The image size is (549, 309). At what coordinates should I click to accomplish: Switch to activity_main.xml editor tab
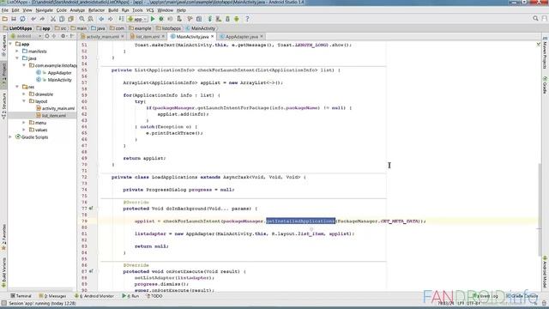click(x=103, y=36)
